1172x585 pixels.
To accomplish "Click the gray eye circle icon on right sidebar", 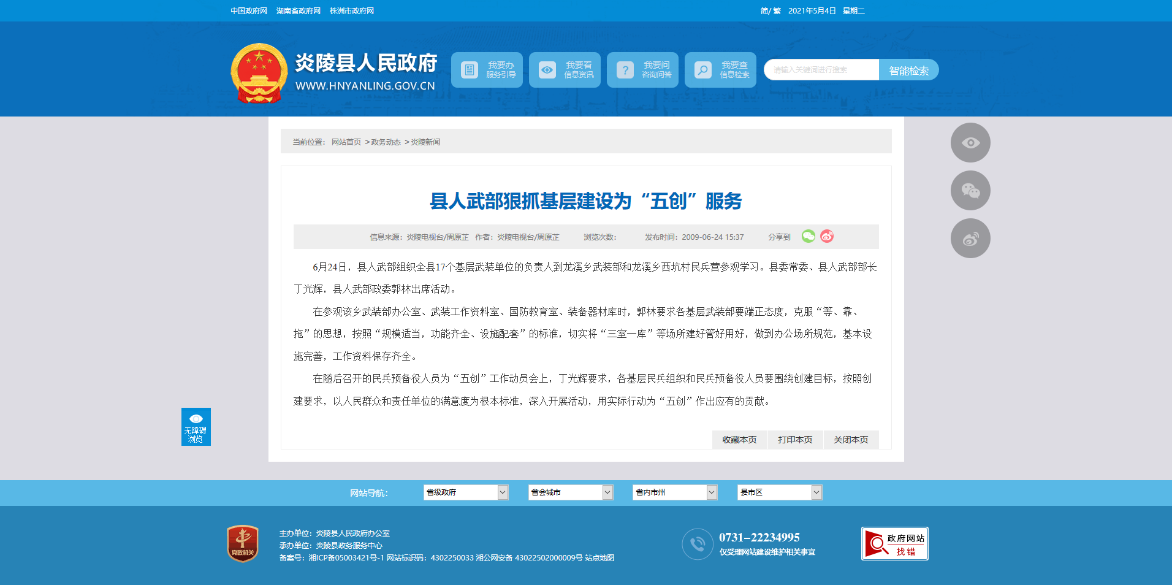I will coord(970,143).
